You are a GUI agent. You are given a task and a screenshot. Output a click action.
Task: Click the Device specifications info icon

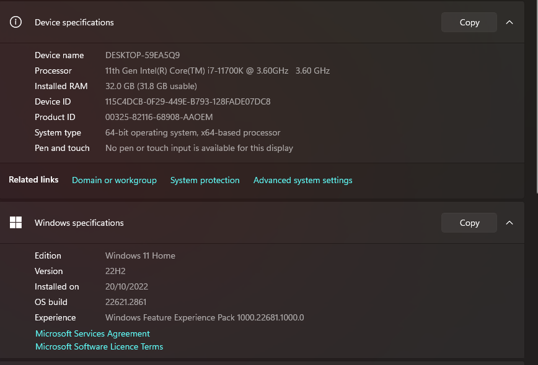[16, 22]
